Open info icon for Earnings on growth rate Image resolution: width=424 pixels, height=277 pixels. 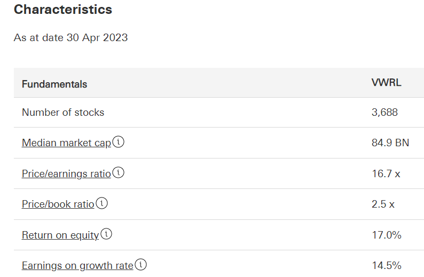click(141, 265)
